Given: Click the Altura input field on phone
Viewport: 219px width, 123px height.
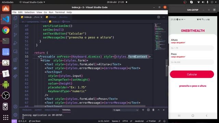Looking at the screenshot, I should 192,48.
